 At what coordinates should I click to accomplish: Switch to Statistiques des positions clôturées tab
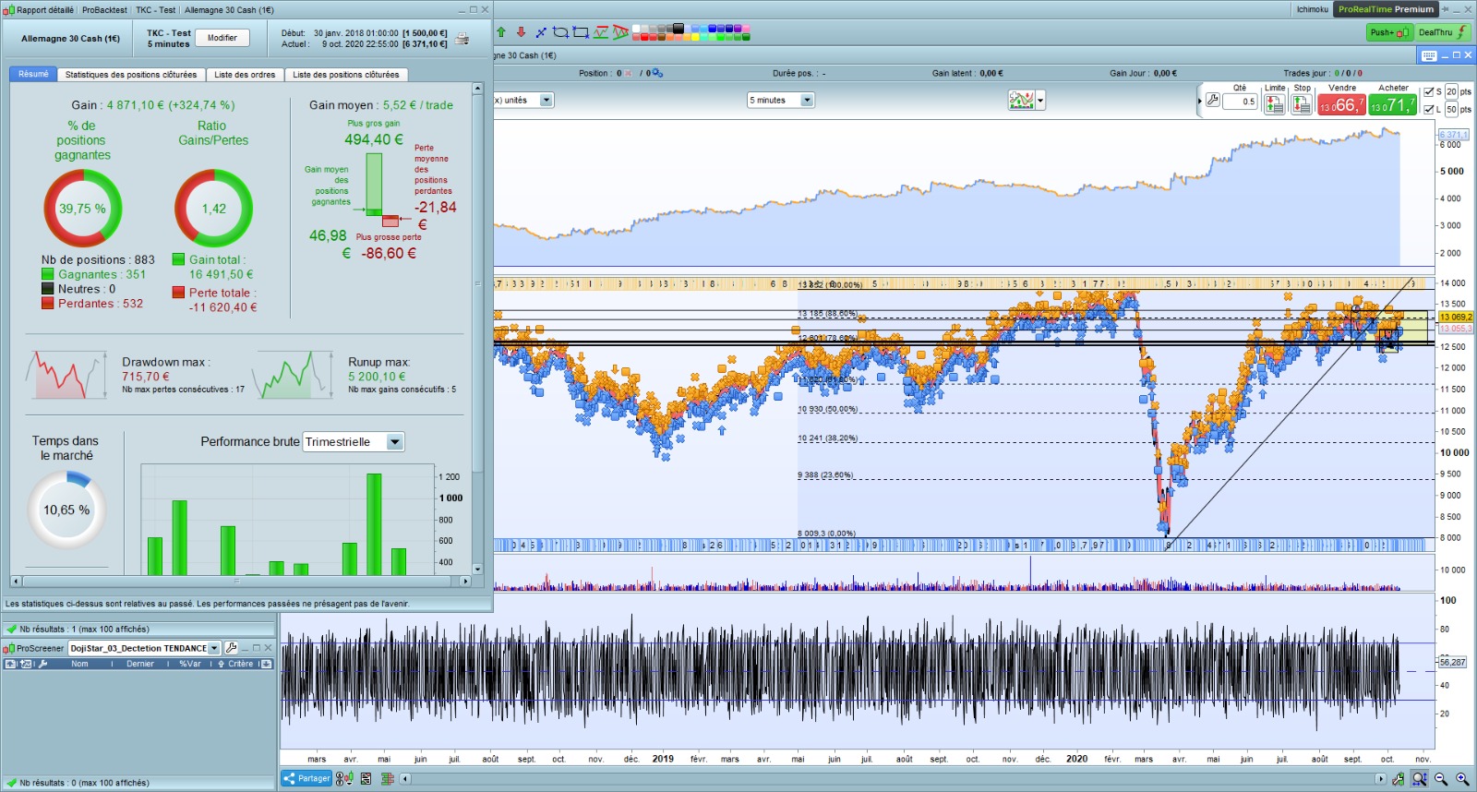[x=131, y=75]
